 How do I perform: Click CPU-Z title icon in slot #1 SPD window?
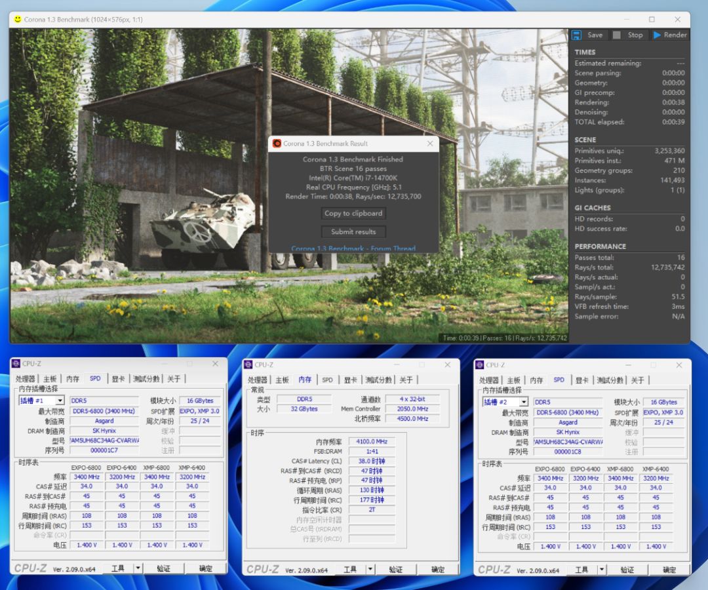[x=16, y=363]
